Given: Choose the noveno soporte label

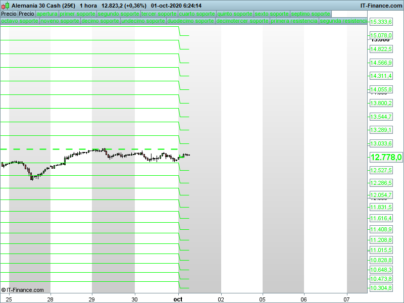Looking at the screenshot, I should pos(60,21).
